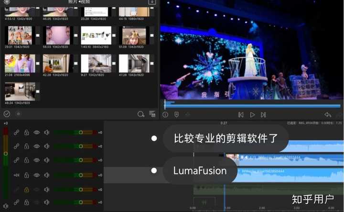Select the green audio clip on the timeline
The width and height of the screenshot is (344, 212).
click(268, 190)
